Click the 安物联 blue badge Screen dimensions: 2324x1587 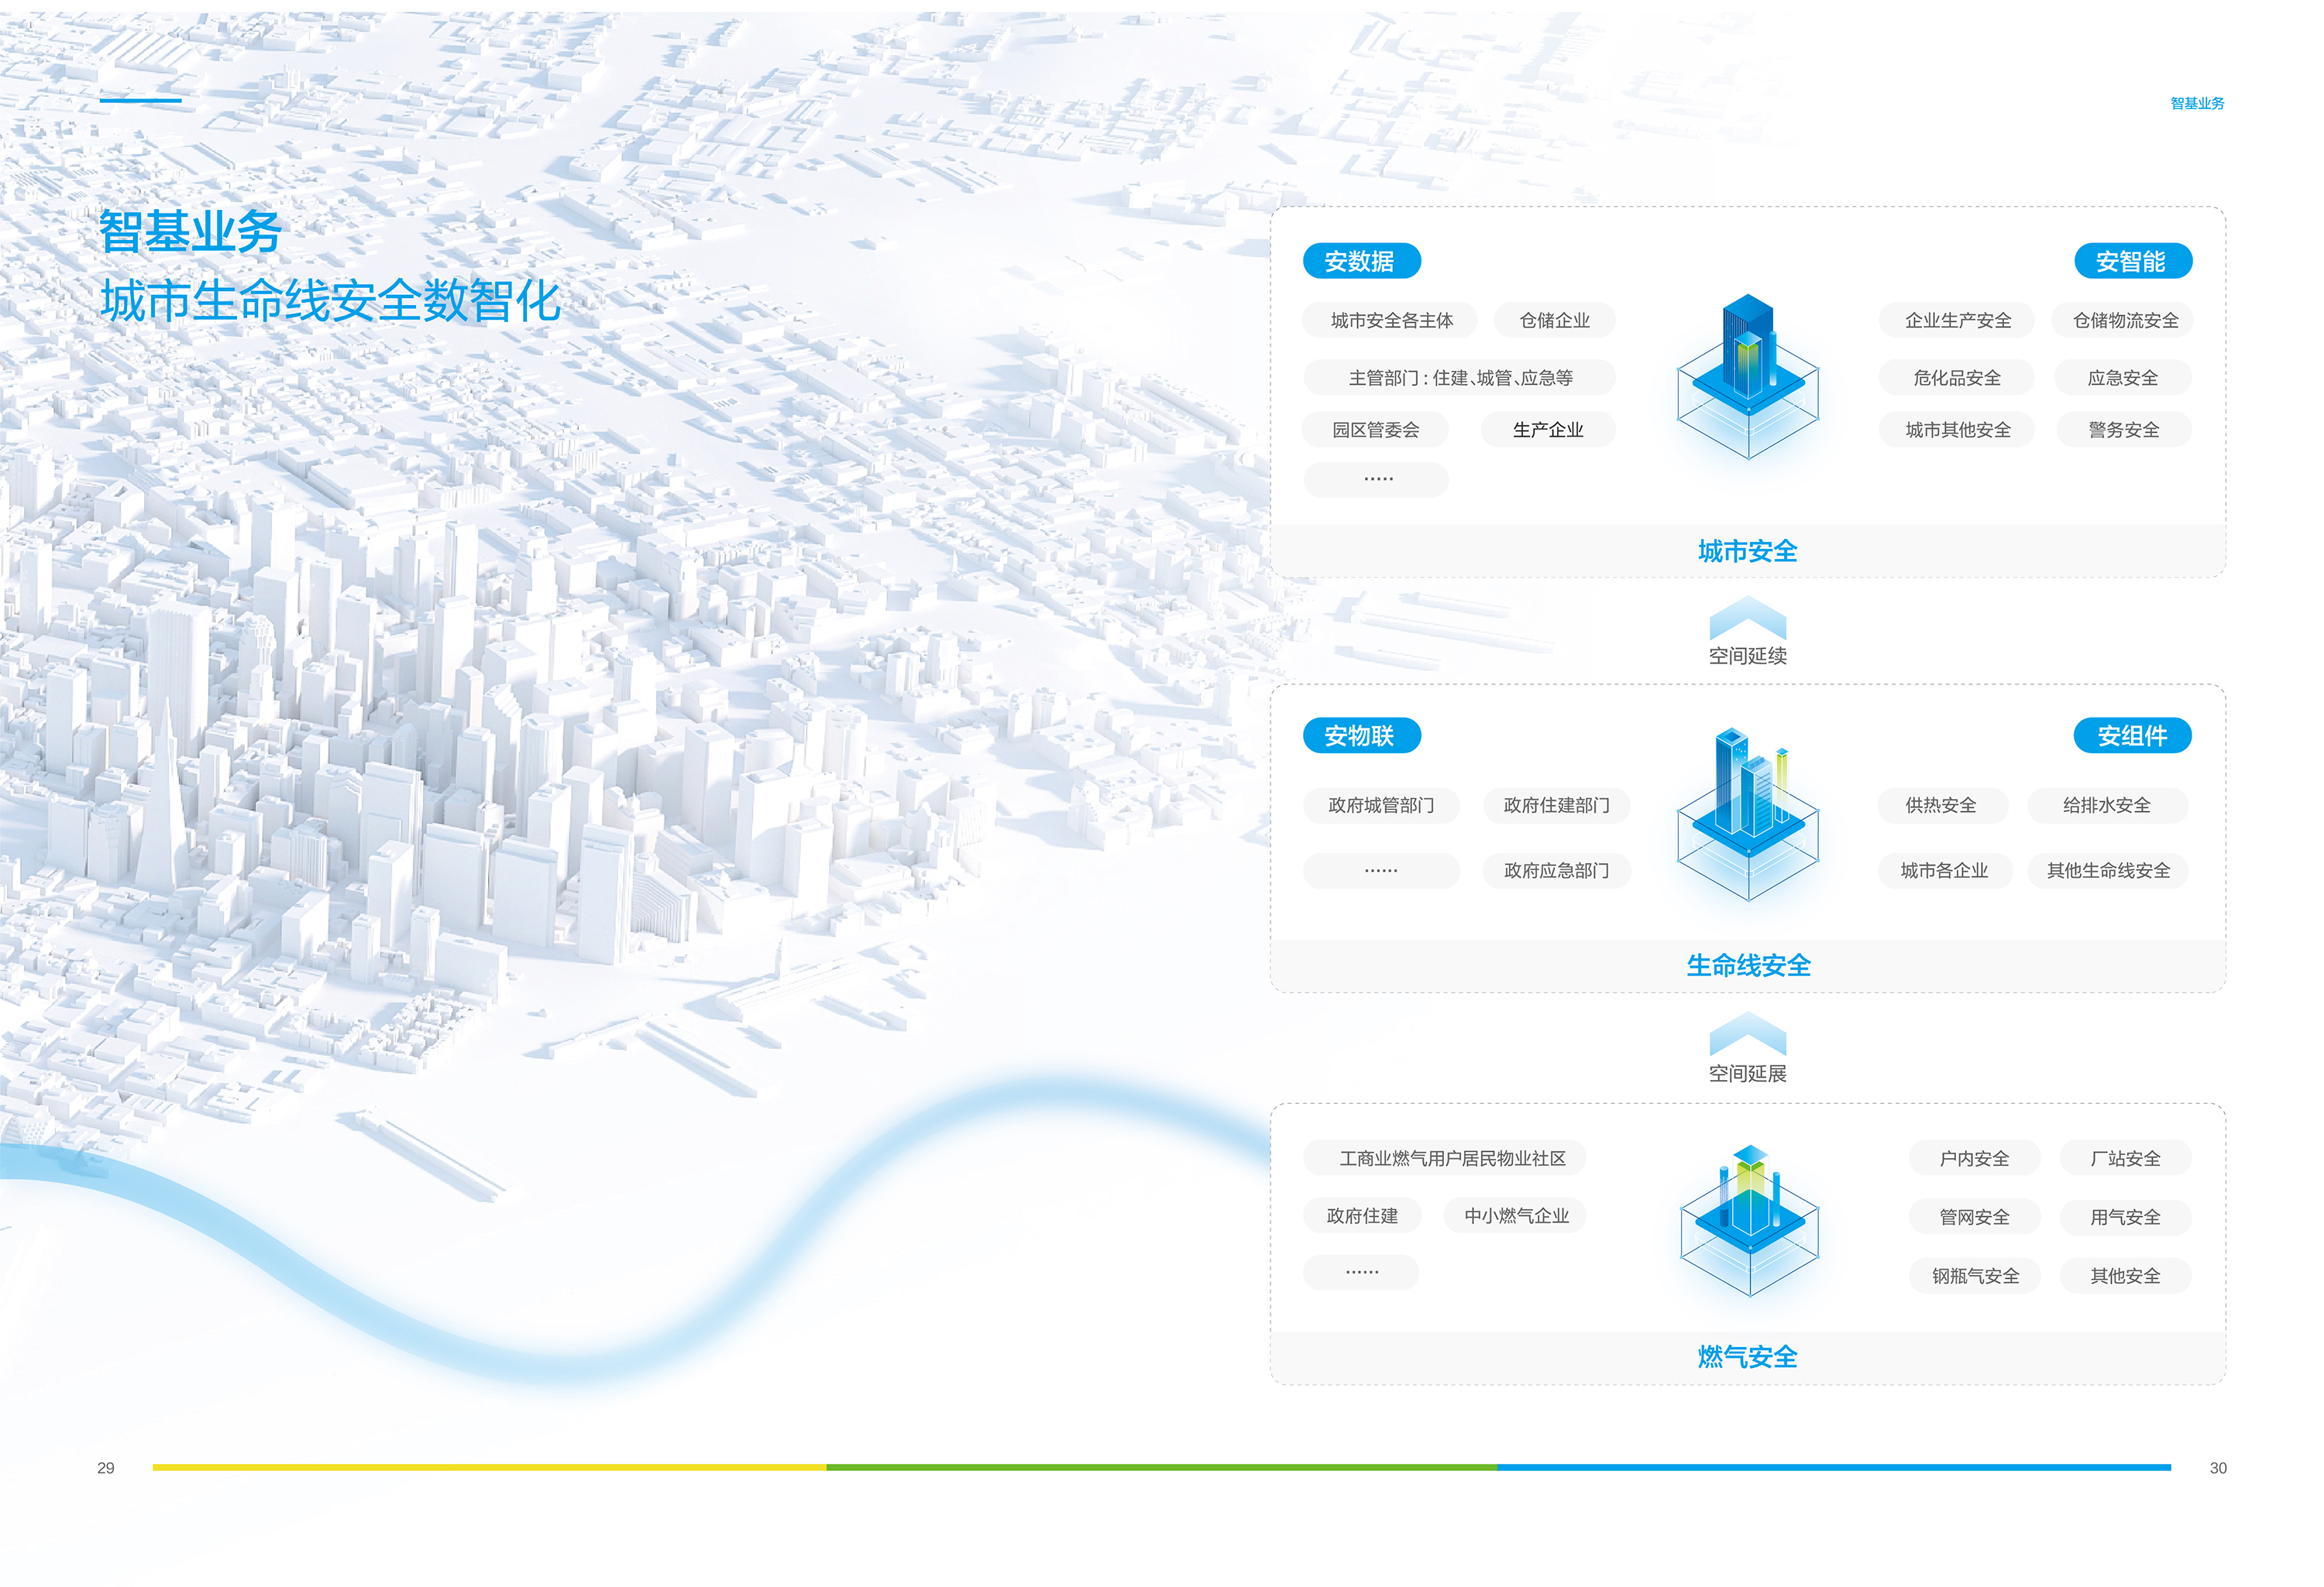(1360, 736)
